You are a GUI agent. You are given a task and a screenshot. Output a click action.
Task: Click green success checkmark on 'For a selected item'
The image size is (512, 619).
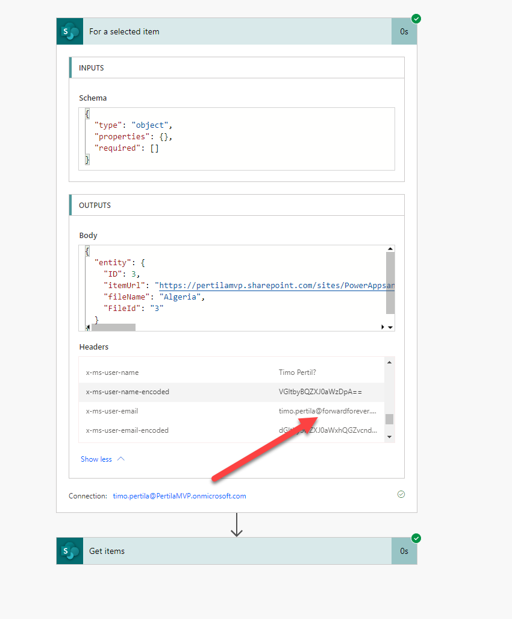[416, 19]
